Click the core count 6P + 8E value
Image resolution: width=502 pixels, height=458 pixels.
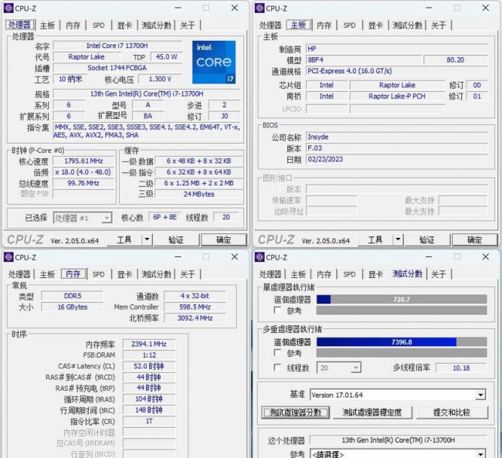(x=165, y=217)
